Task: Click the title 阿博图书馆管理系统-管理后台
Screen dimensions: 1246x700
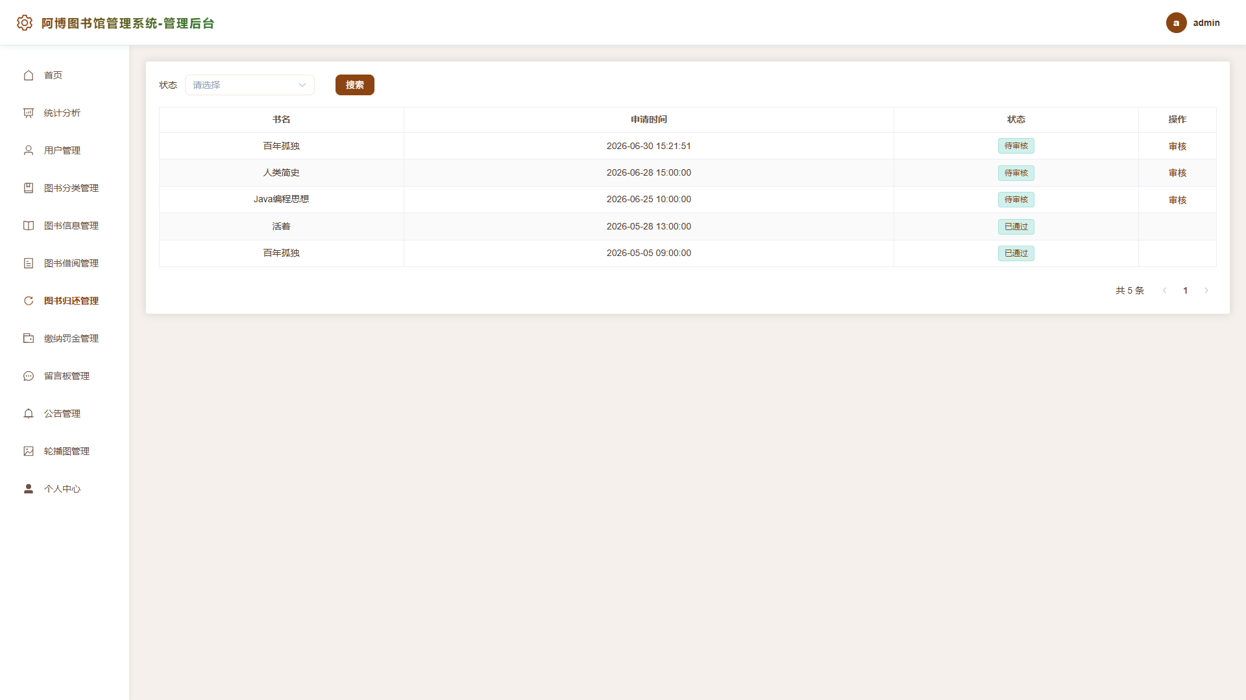Action: click(x=128, y=23)
